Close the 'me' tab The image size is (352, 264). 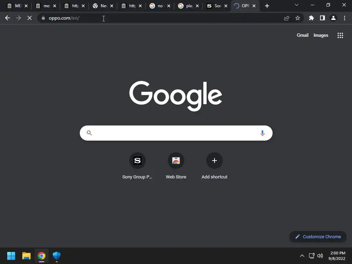tap(55, 6)
